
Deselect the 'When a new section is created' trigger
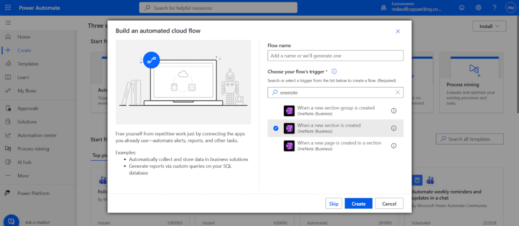276,128
